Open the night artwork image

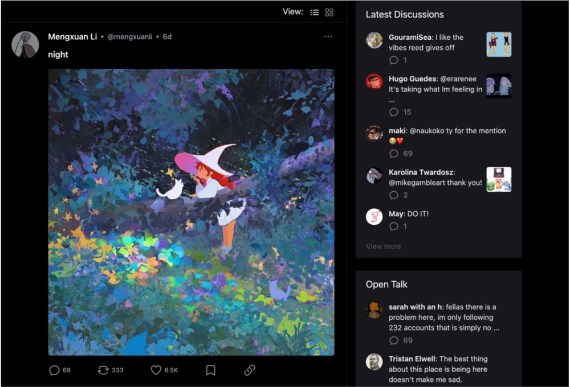tap(191, 212)
